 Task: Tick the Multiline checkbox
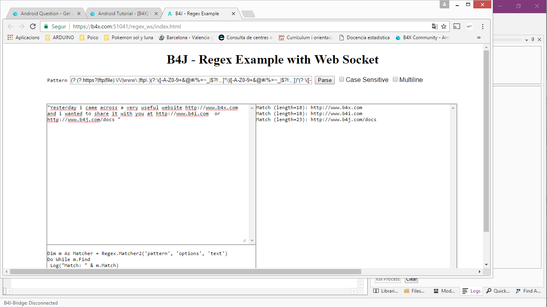(395, 79)
